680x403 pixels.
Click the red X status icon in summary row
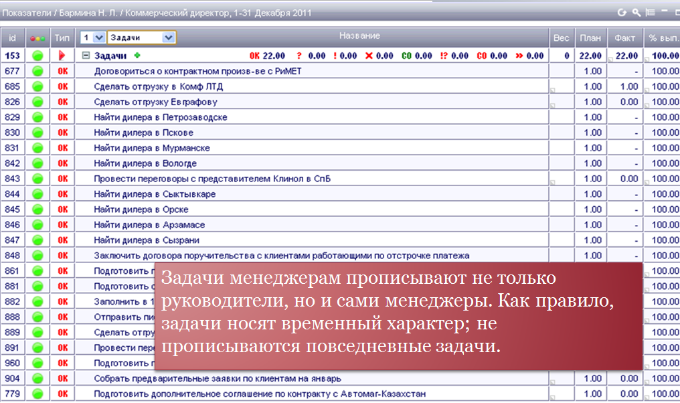[369, 56]
